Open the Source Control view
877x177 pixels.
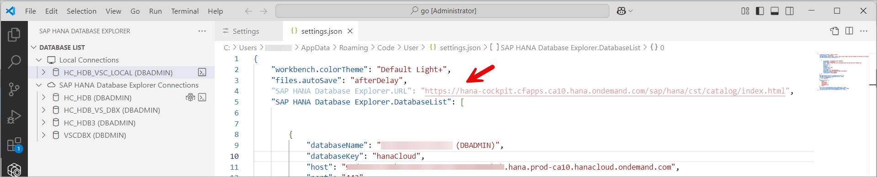tap(14, 89)
